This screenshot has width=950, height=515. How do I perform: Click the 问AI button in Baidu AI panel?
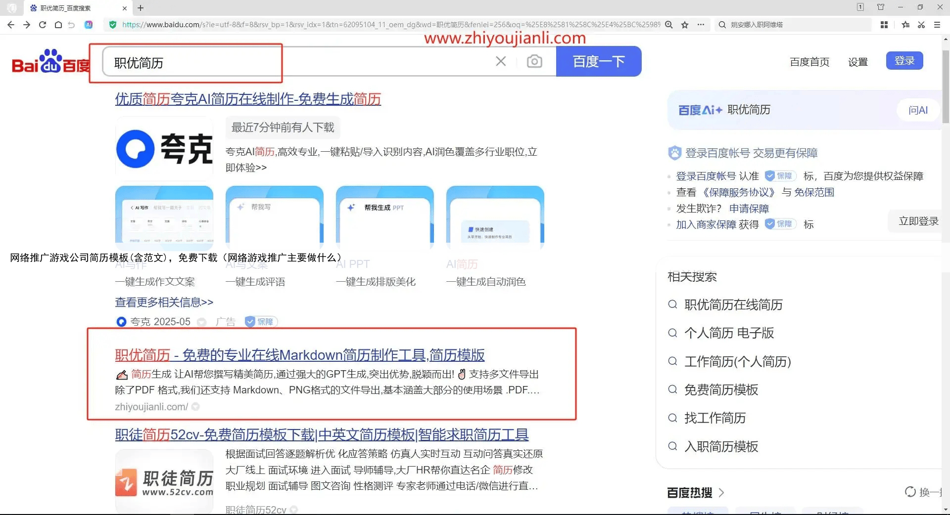click(918, 110)
